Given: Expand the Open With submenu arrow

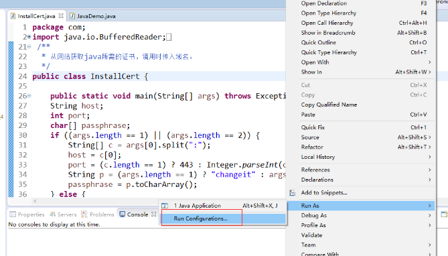Looking at the screenshot, I should coord(429,62).
